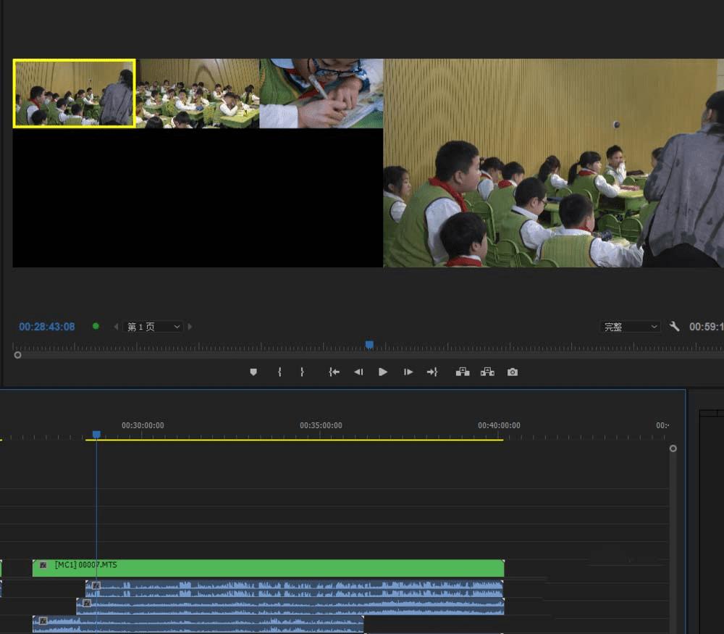724x634 pixels.
Task: Click the Lift icon
Action: pyautogui.click(x=463, y=372)
